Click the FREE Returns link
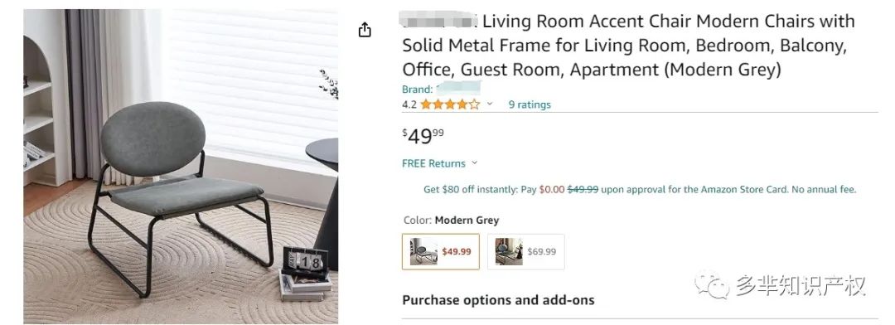895x325 pixels. (x=433, y=163)
